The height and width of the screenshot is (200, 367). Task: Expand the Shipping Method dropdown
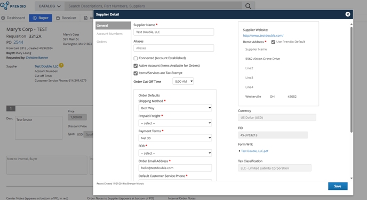[175, 108]
